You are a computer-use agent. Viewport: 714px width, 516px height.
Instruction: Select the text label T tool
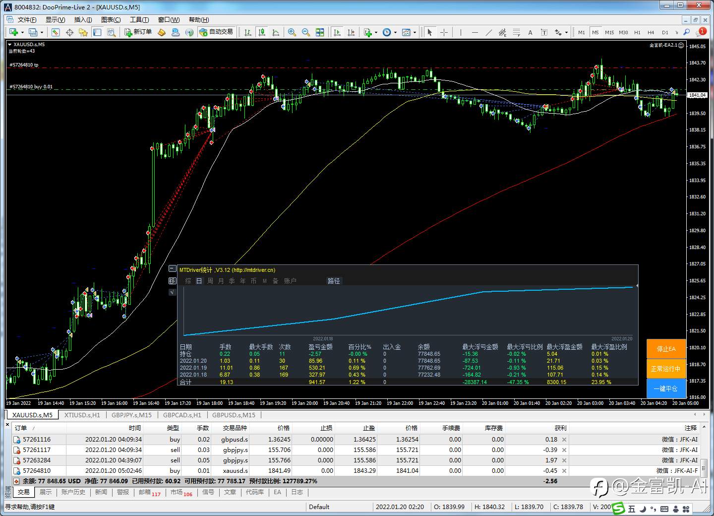[544, 32]
